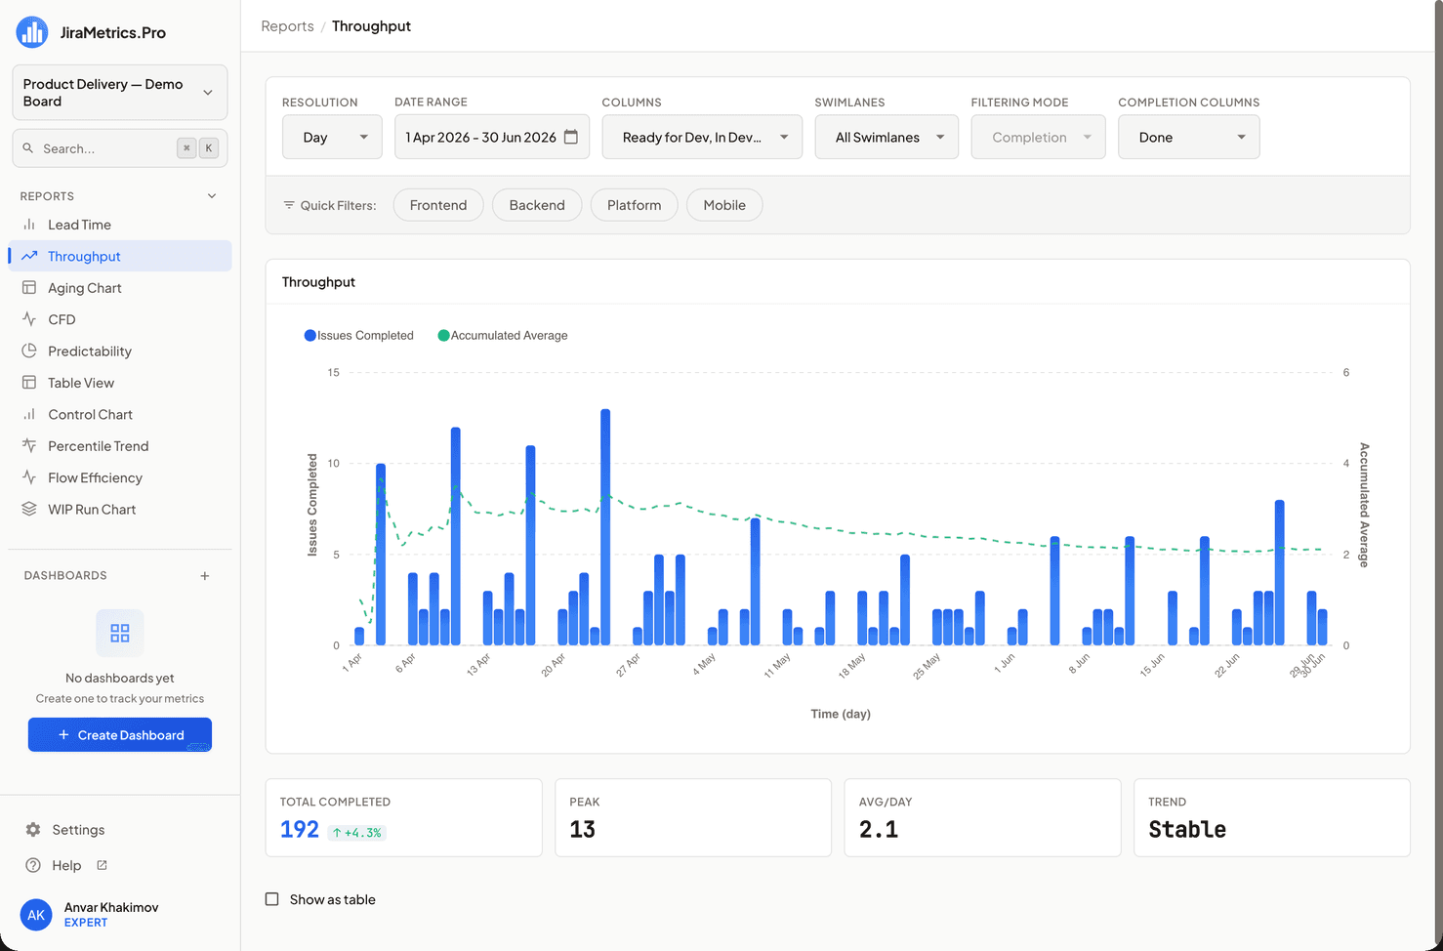The width and height of the screenshot is (1443, 951).
Task: Open Flow Efficiency report
Action: [x=120, y=477]
